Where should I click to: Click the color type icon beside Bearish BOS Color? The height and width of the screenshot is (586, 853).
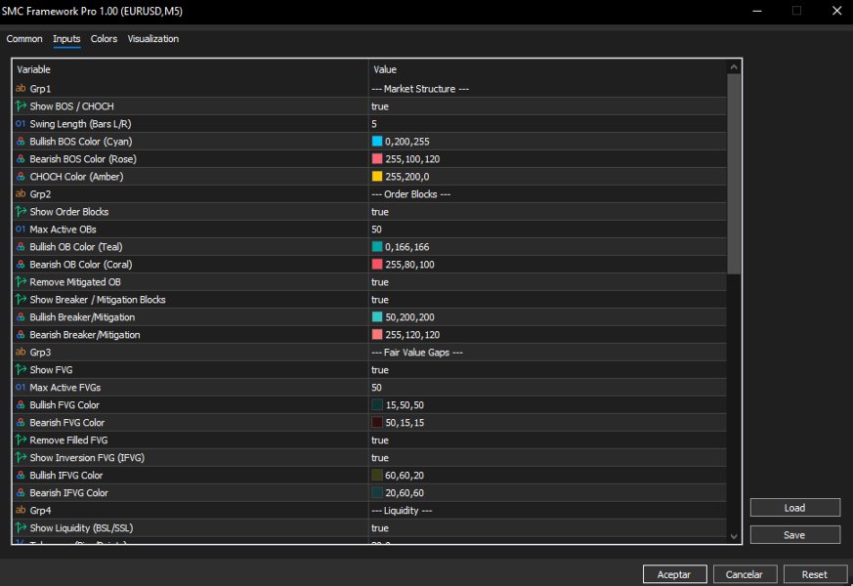21,159
